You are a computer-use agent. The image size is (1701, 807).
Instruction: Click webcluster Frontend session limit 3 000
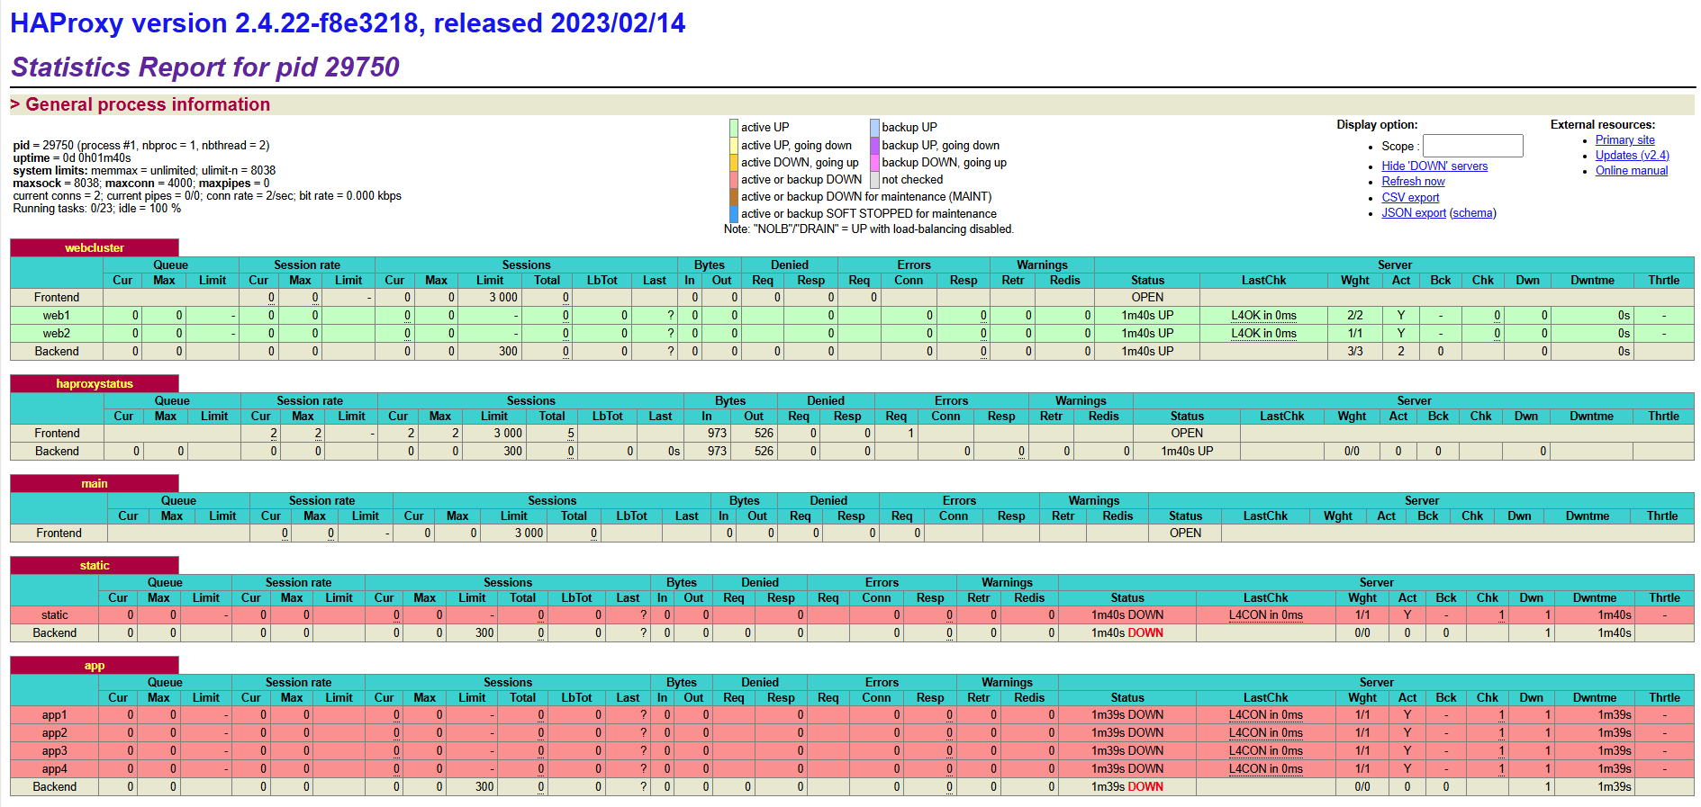pos(503,297)
